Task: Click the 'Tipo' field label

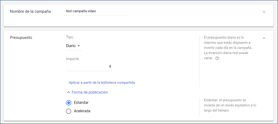Action: (69, 37)
